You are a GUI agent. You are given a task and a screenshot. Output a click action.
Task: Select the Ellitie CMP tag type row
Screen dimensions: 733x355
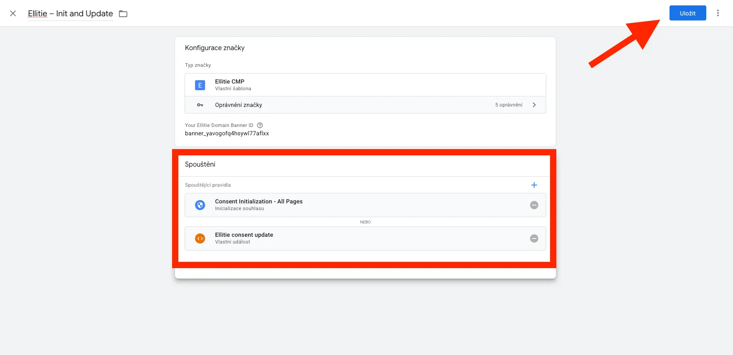pos(365,85)
